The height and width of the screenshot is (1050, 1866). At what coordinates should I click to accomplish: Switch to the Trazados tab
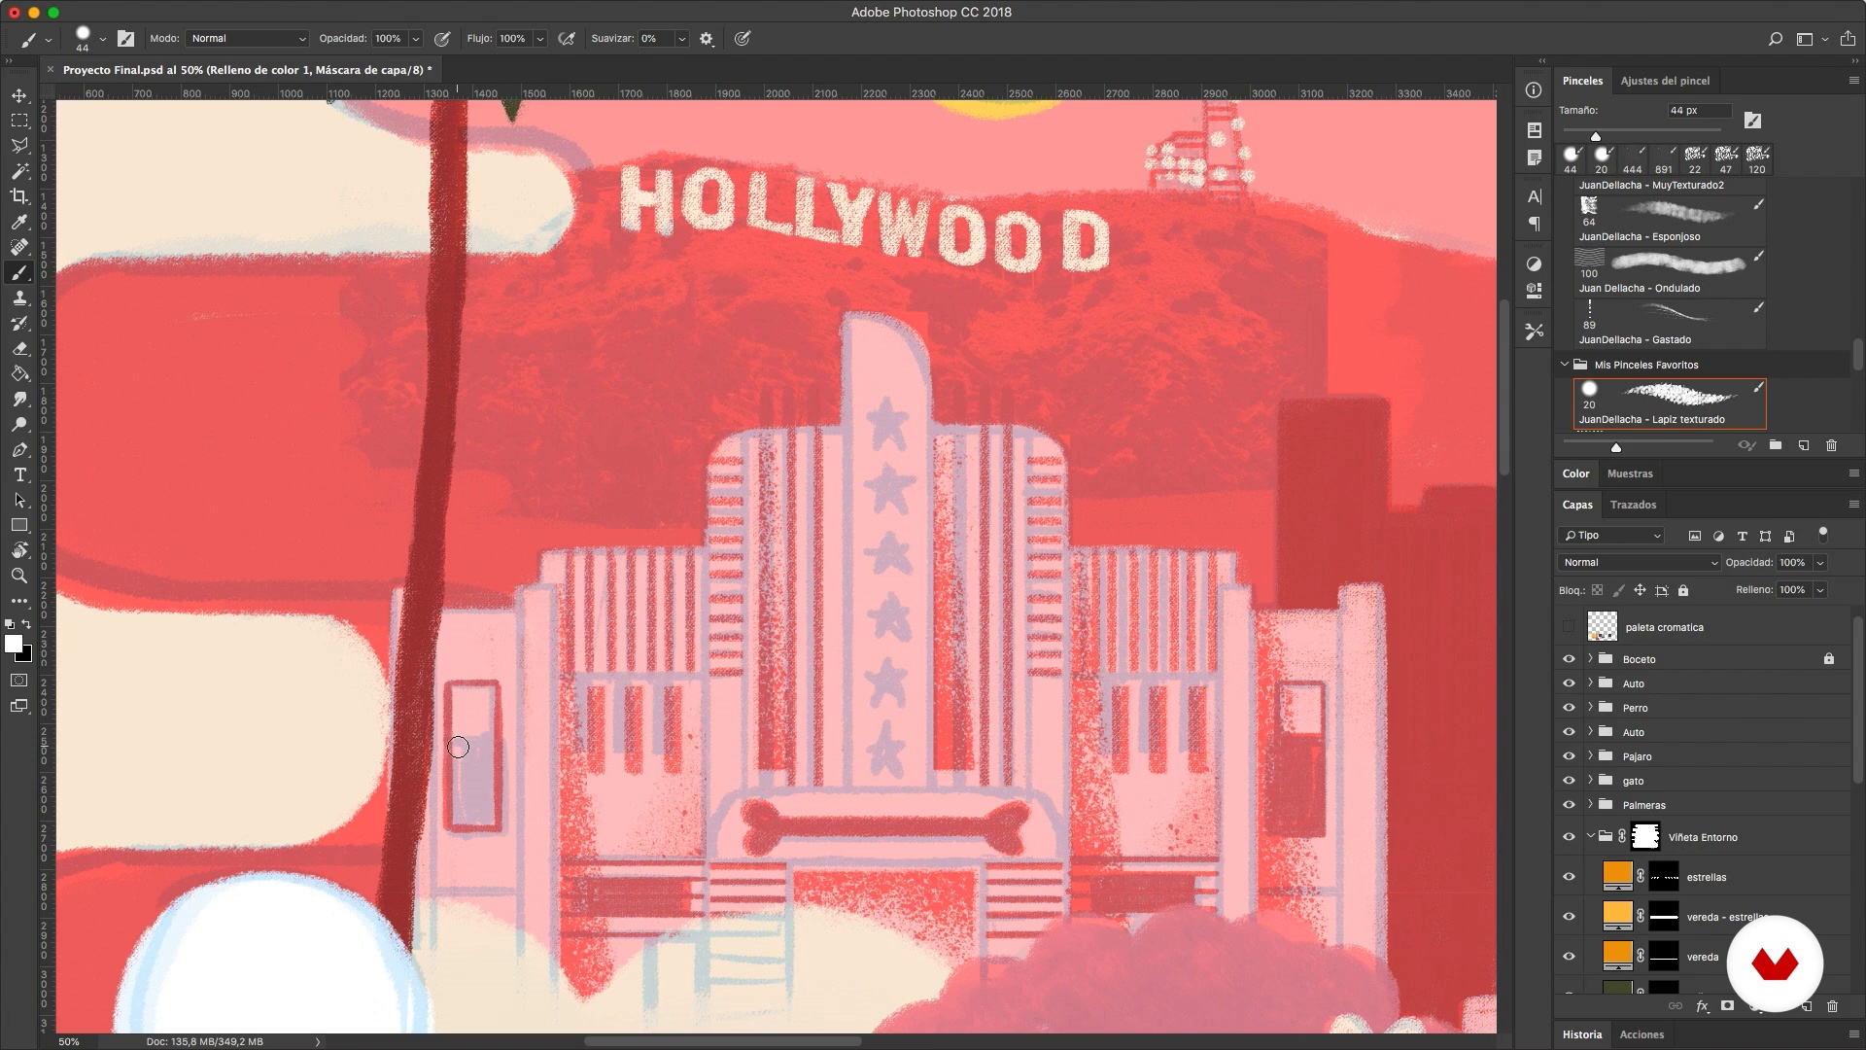(x=1633, y=505)
